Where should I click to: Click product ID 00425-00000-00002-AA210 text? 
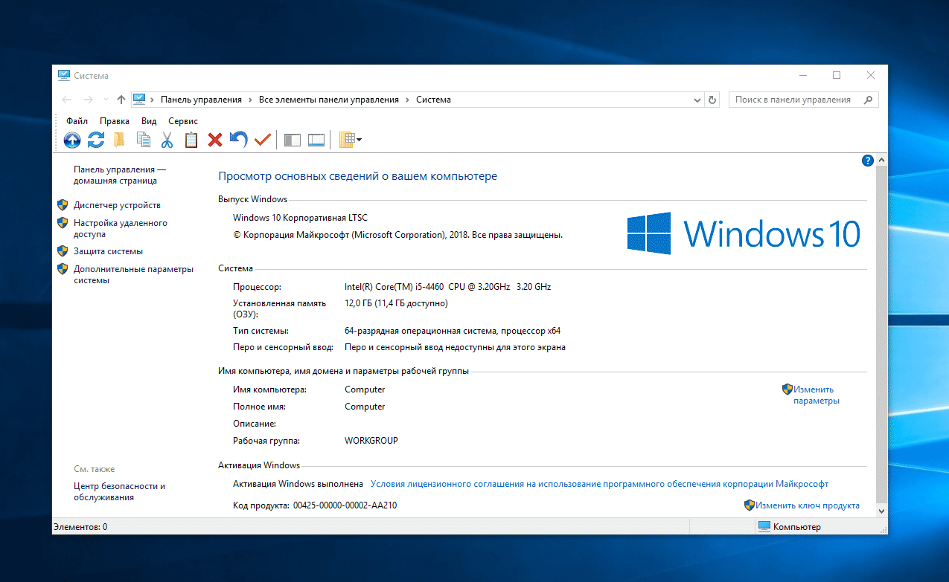click(345, 505)
